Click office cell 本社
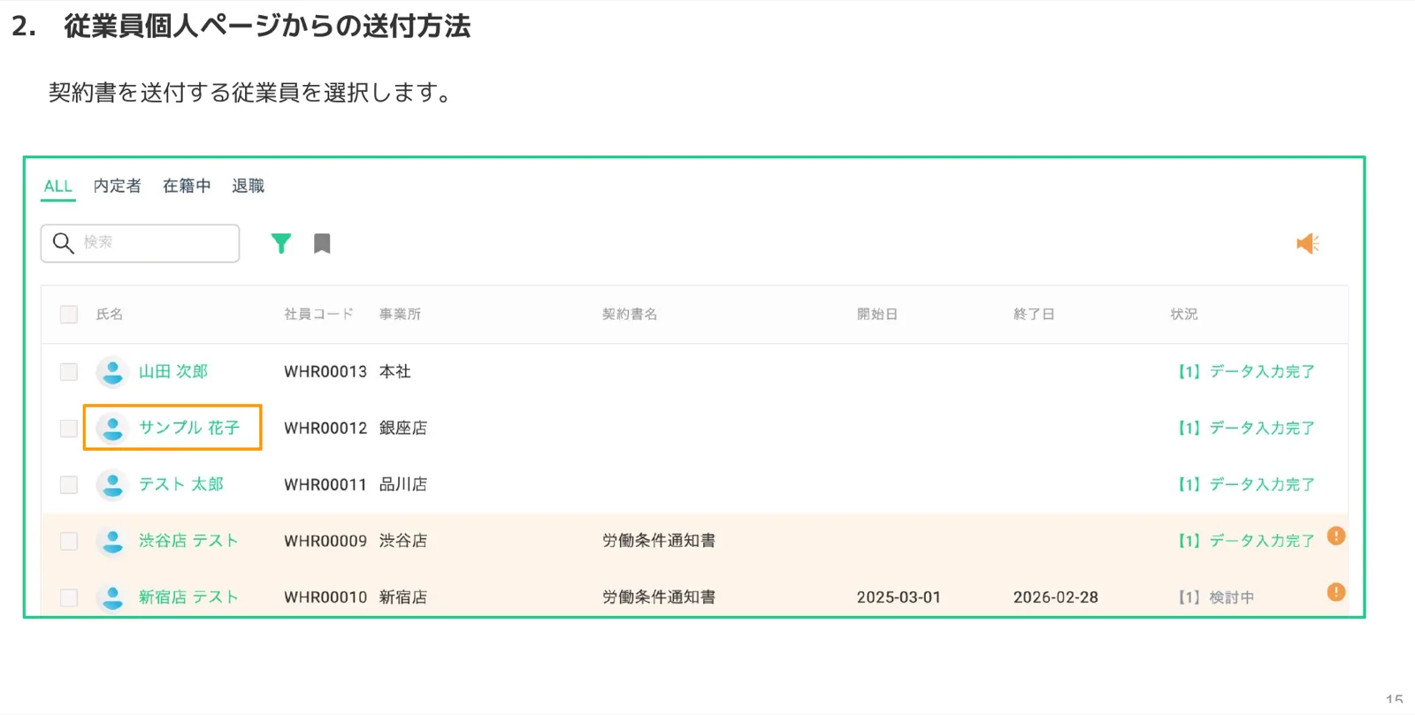 coord(395,372)
